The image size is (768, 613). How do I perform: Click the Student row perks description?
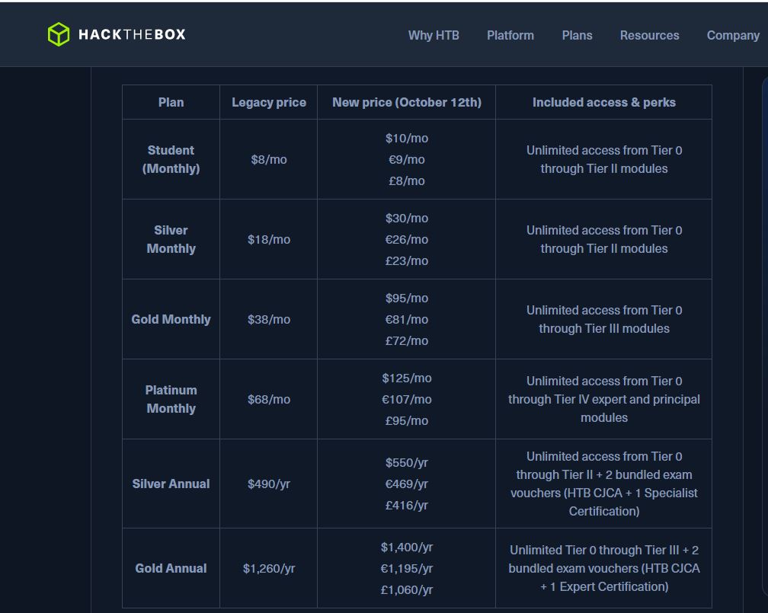pos(604,159)
